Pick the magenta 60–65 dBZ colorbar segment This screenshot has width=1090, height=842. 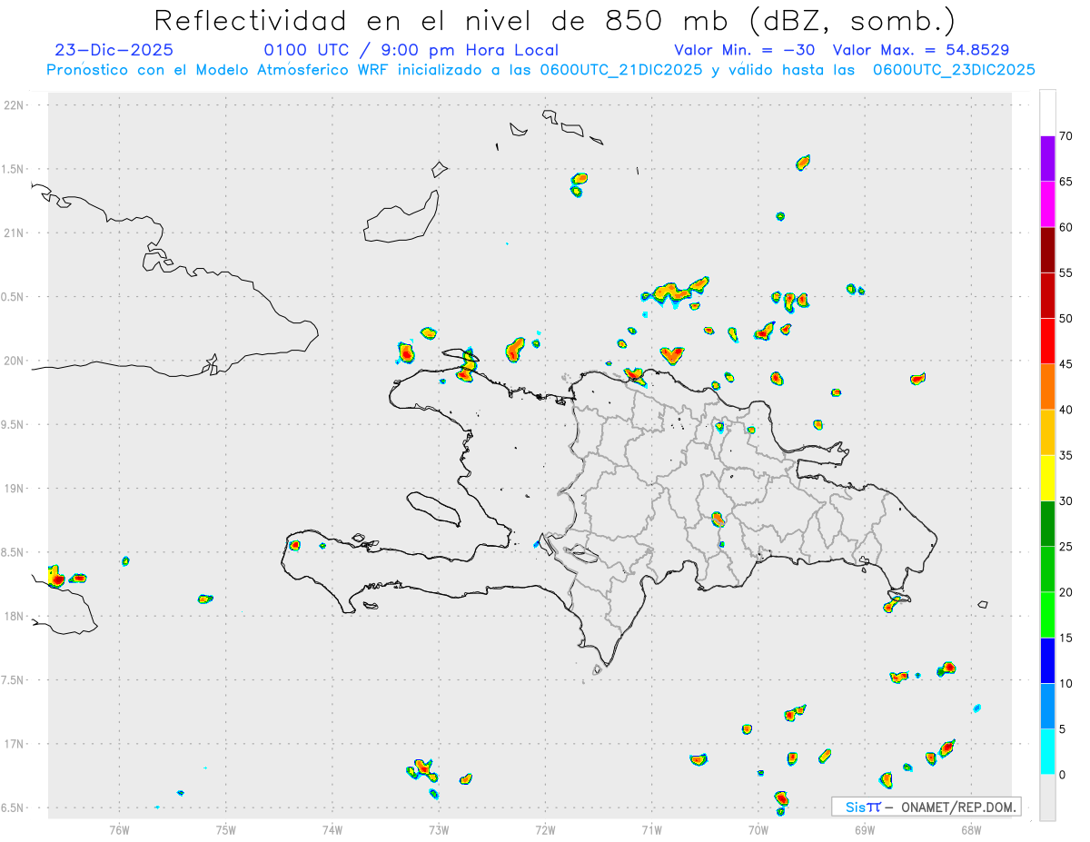(x=1047, y=204)
